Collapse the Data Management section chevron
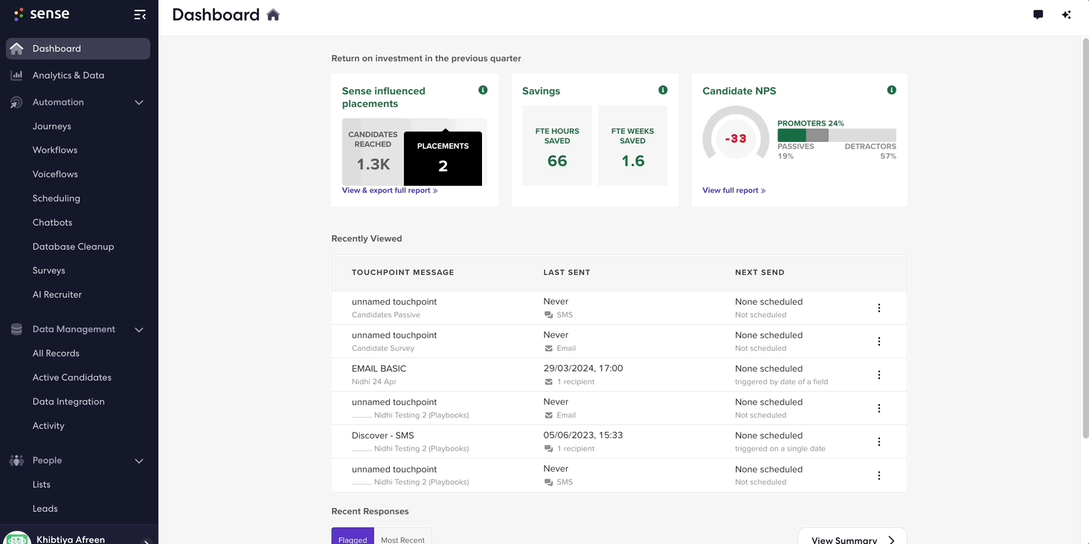Screen dimensions: 1089x544 point(139,329)
